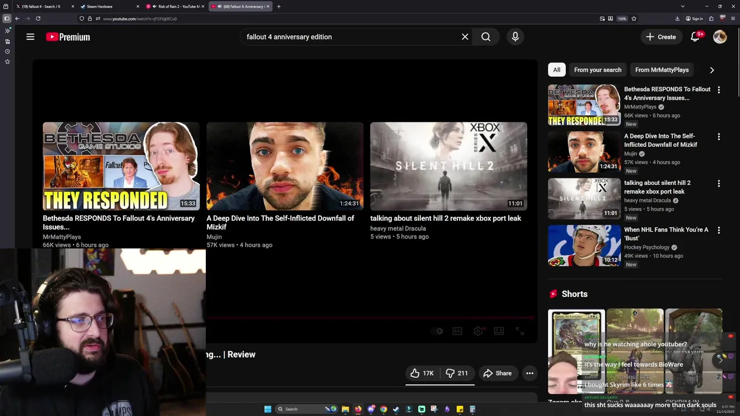
Task: Clear the YouTube search query
Action: (x=465, y=37)
